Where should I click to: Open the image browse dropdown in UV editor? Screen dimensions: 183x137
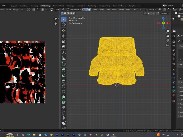[52, 10]
